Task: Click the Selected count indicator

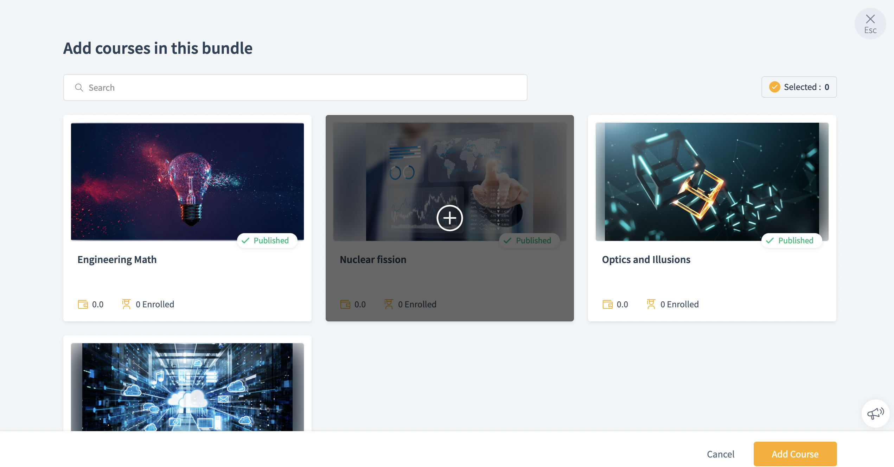Action: click(799, 87)
